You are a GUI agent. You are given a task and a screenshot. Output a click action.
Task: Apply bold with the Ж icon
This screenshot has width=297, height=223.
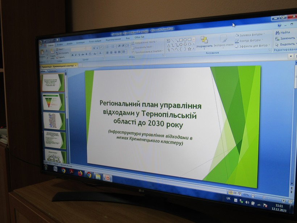72,55
